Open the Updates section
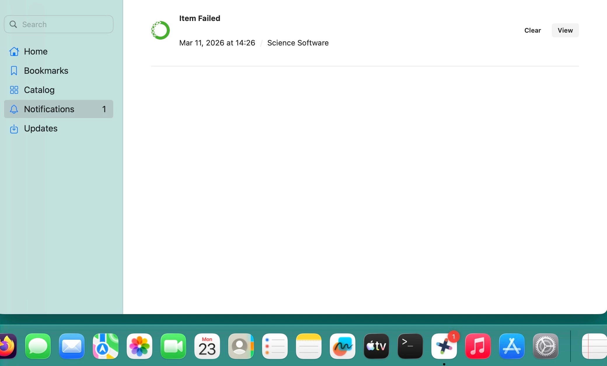Viewport: 607px width, 366px height. coord(41,129)
